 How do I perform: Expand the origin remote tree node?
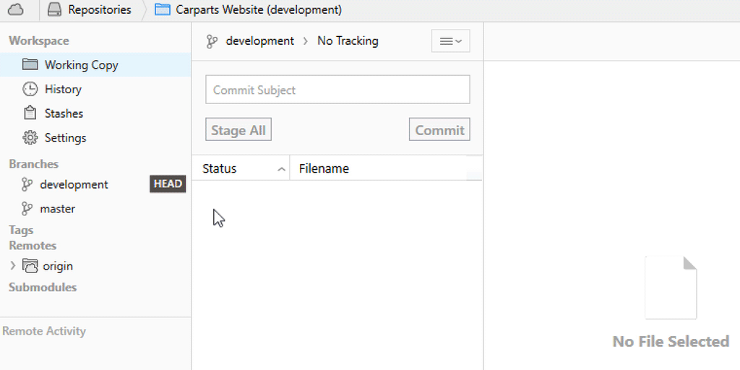(x=12, y=265)
